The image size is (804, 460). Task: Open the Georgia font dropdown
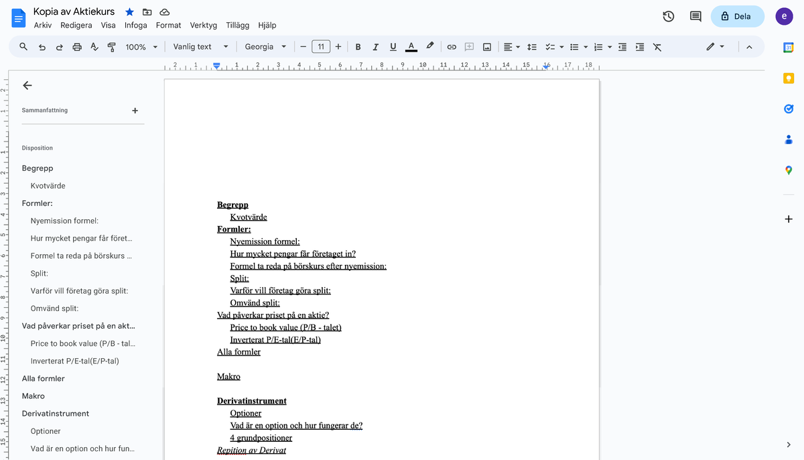[265, 47]
